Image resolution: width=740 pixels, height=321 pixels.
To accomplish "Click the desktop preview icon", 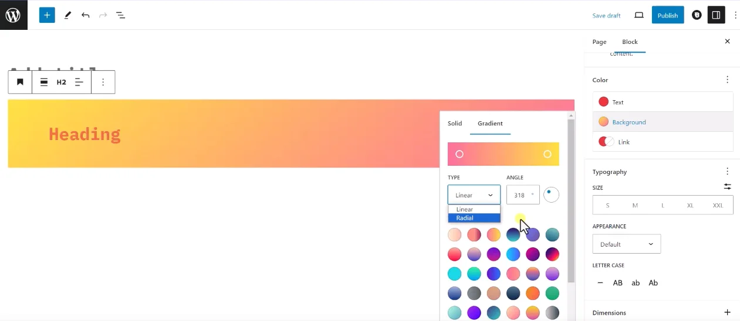I will [x=639, y=15].
